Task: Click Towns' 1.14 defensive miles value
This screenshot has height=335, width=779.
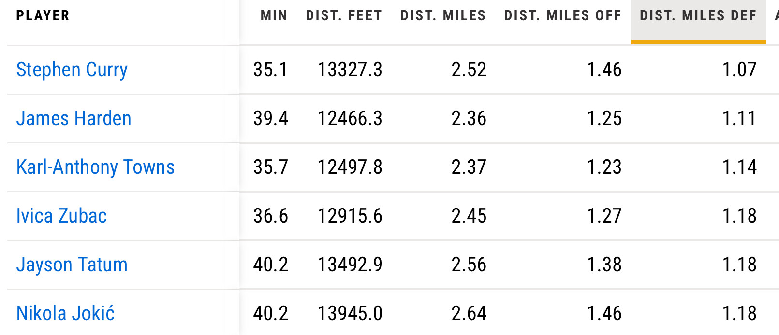Action: (739, 167)
